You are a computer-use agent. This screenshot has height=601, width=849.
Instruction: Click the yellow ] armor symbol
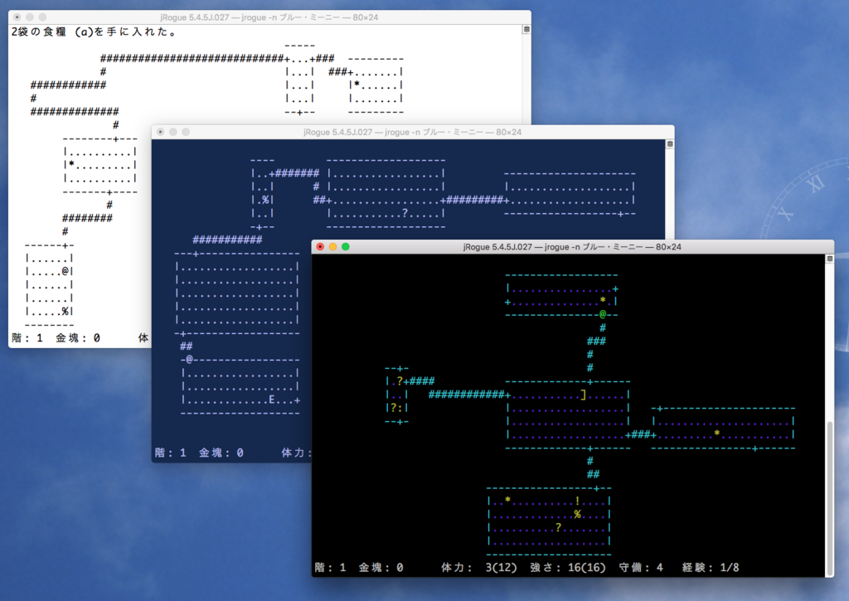584,395
